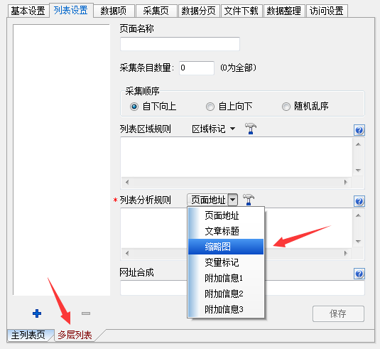Remove the list page with the minus icon

coord(86,313)
